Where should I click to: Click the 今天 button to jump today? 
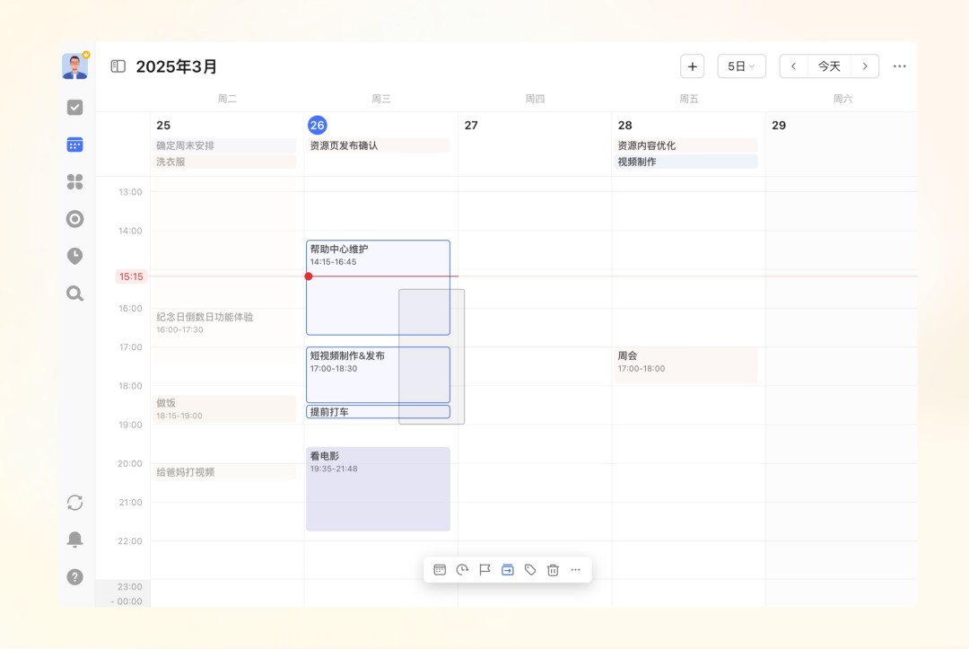(829, 66)
